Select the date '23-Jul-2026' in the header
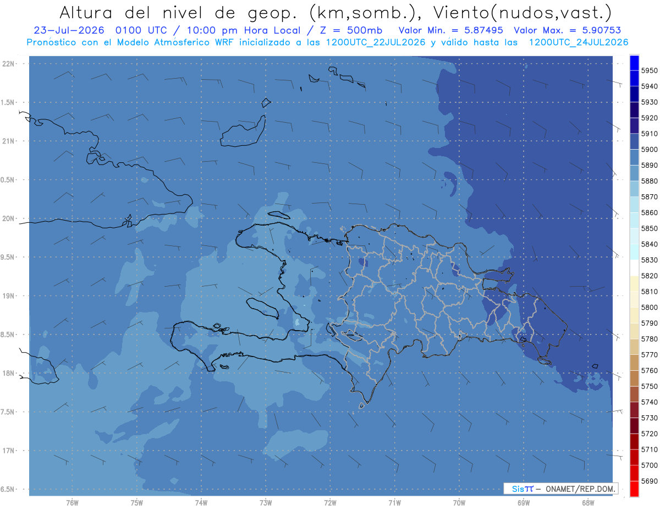This screenshot has height=510, width=660. (69, 30)
